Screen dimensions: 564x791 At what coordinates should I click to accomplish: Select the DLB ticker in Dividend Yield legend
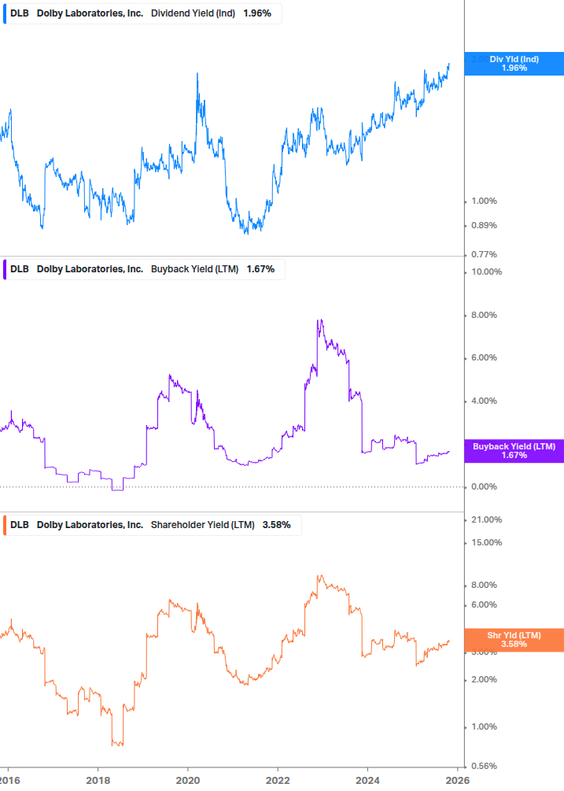pyautogui.click(x=20, y=13)
